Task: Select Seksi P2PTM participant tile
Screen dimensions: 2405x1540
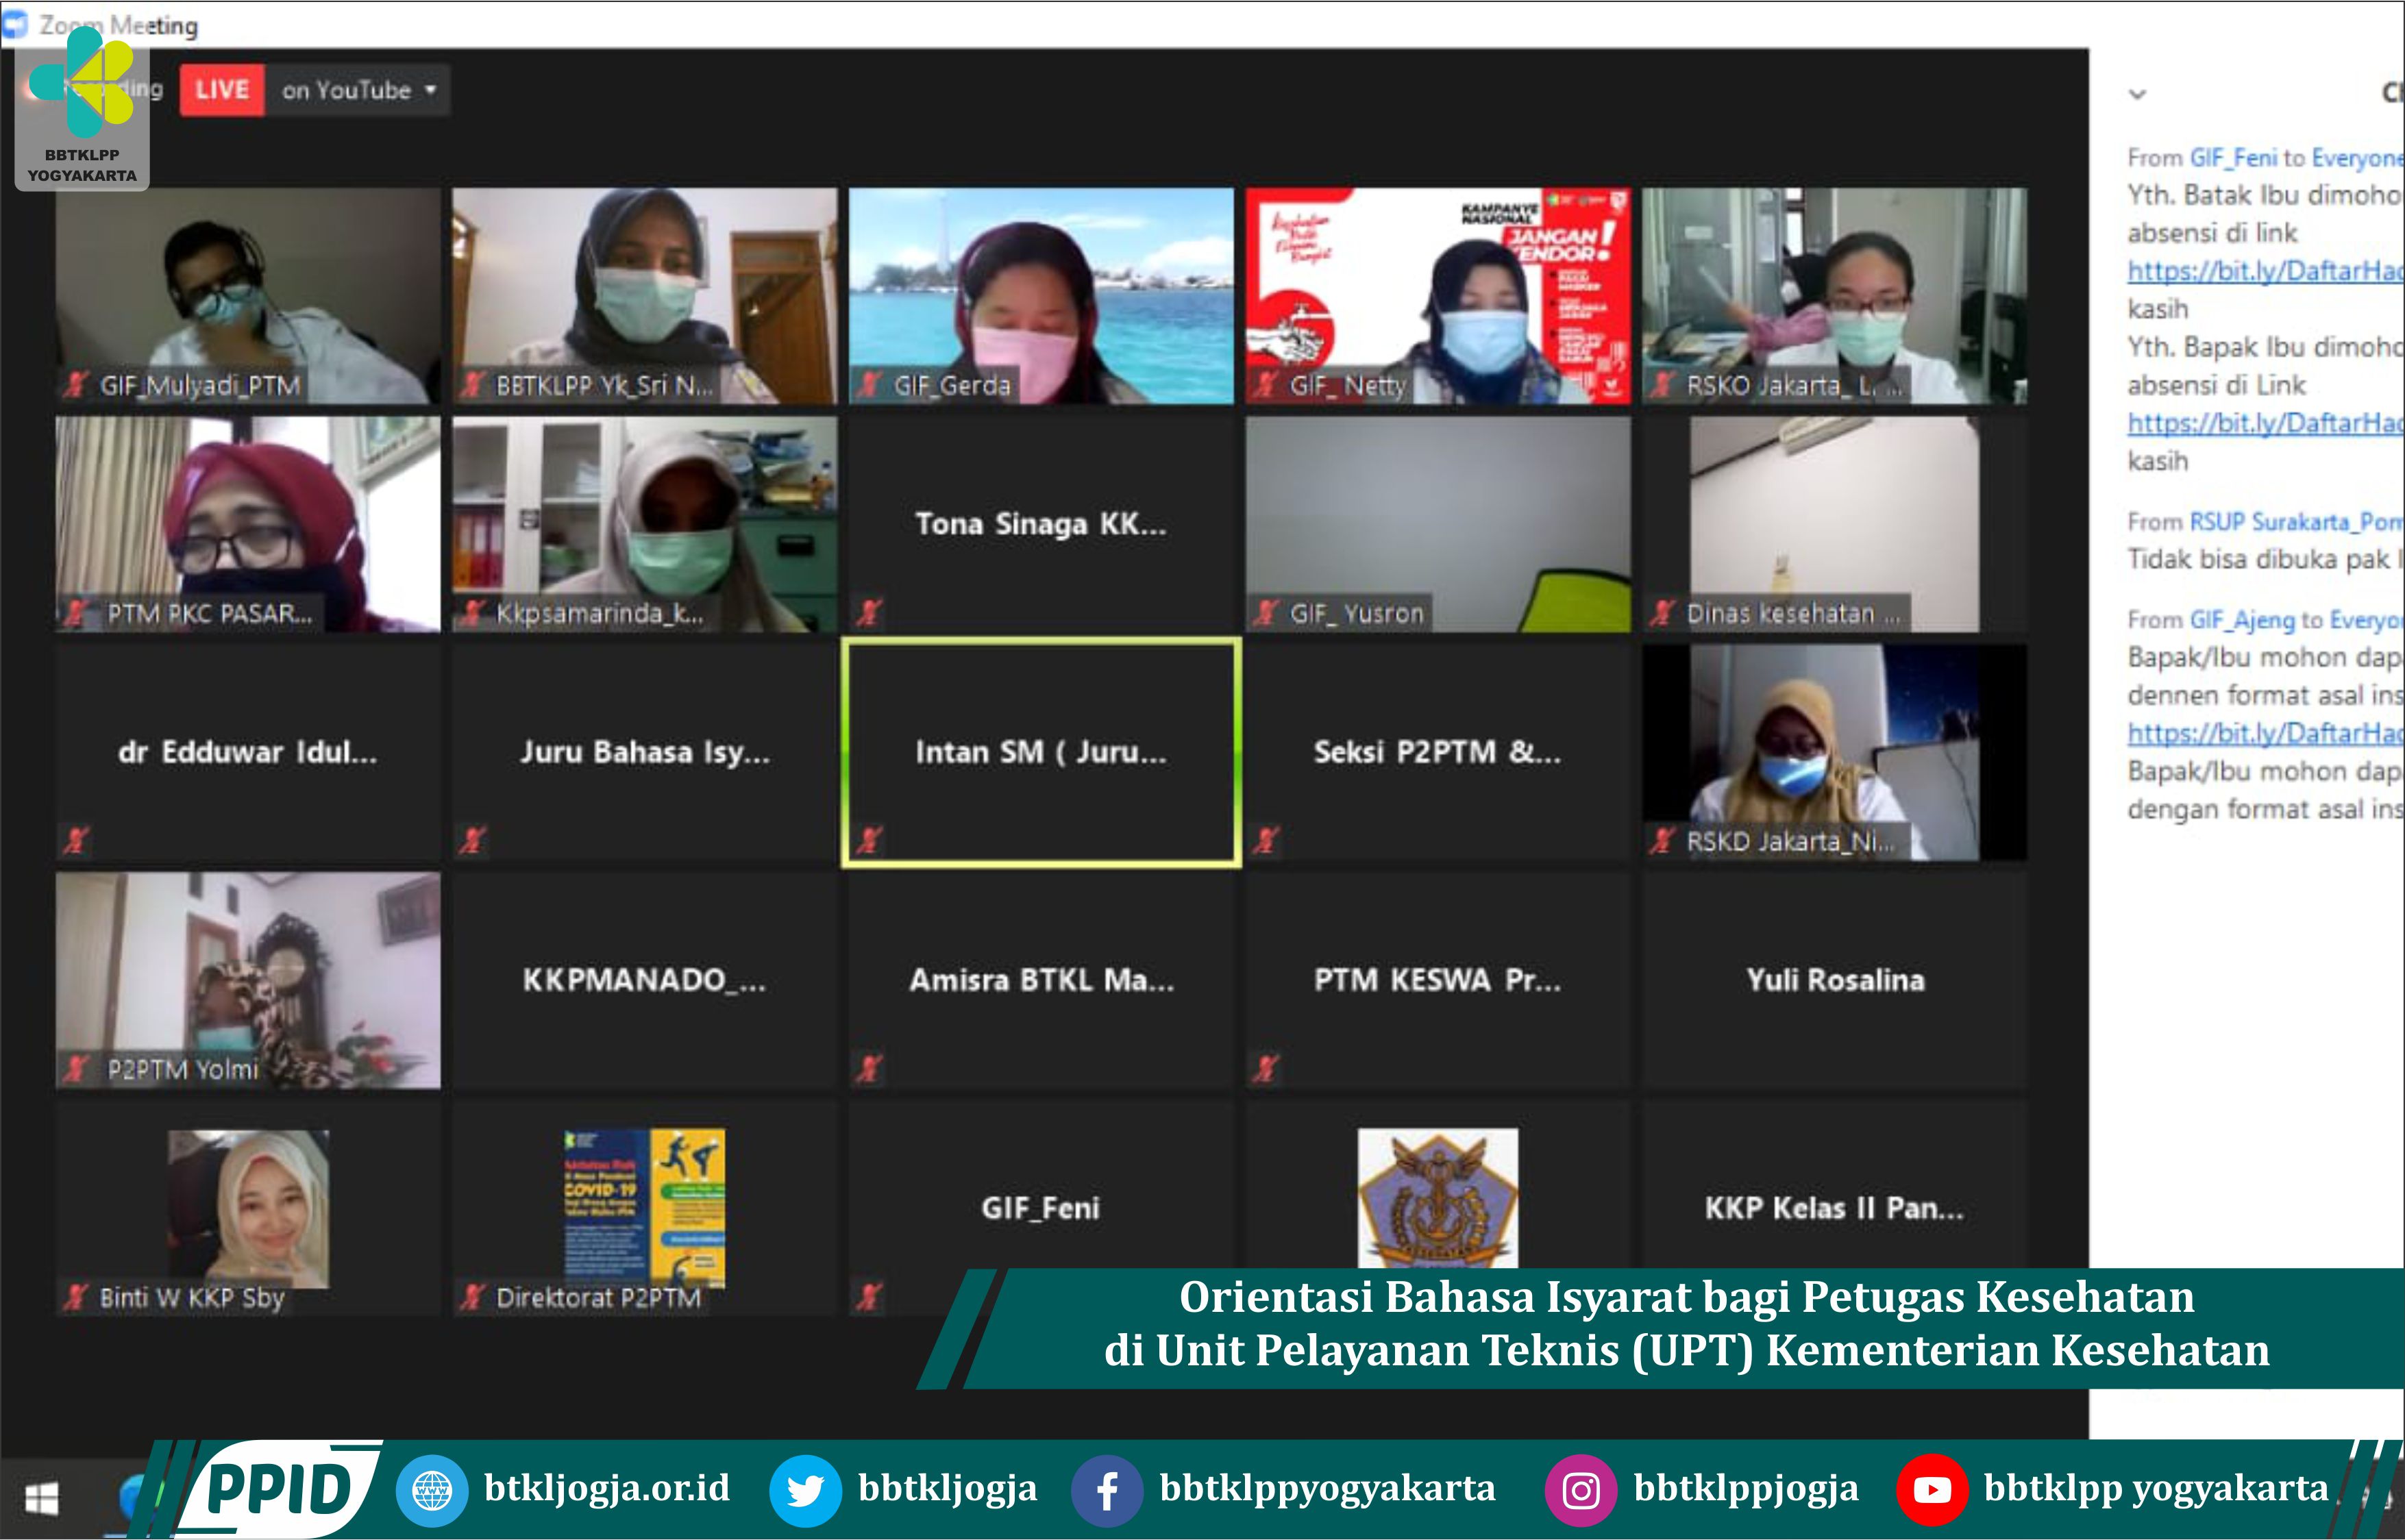Action: point(1438,752)
